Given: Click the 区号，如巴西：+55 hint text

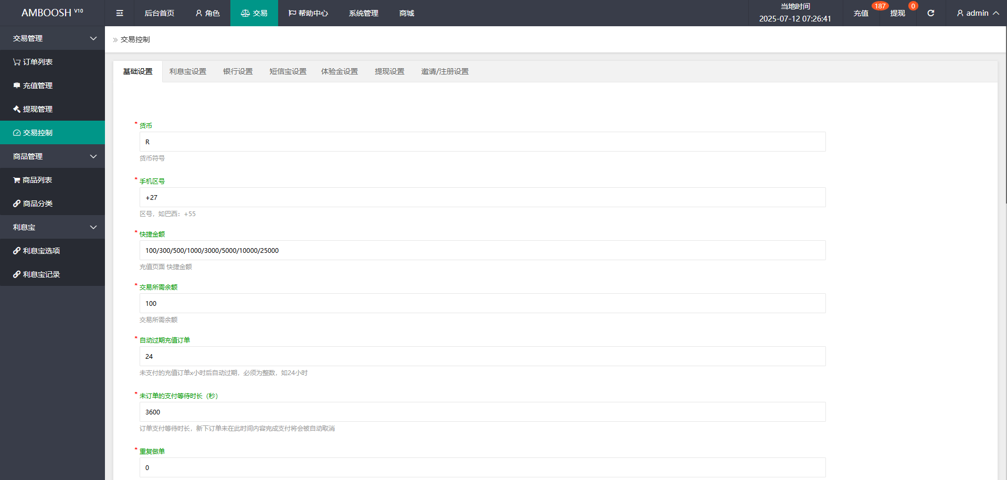Looking at the screenshot, I should (x=167, y=214).
